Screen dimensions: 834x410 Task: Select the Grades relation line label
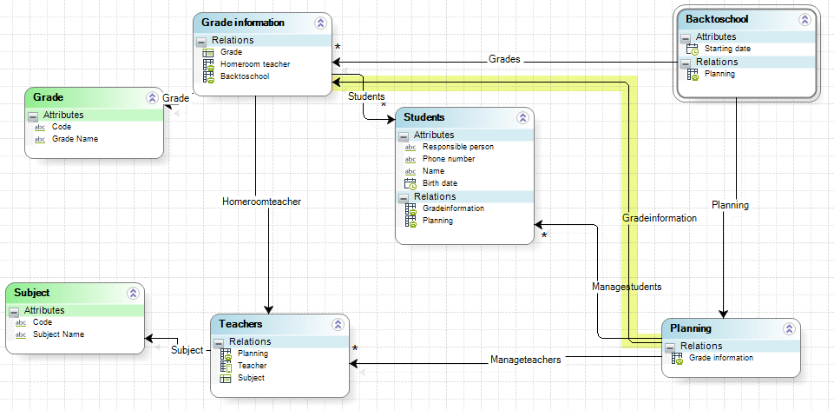[x=504, y=59]
